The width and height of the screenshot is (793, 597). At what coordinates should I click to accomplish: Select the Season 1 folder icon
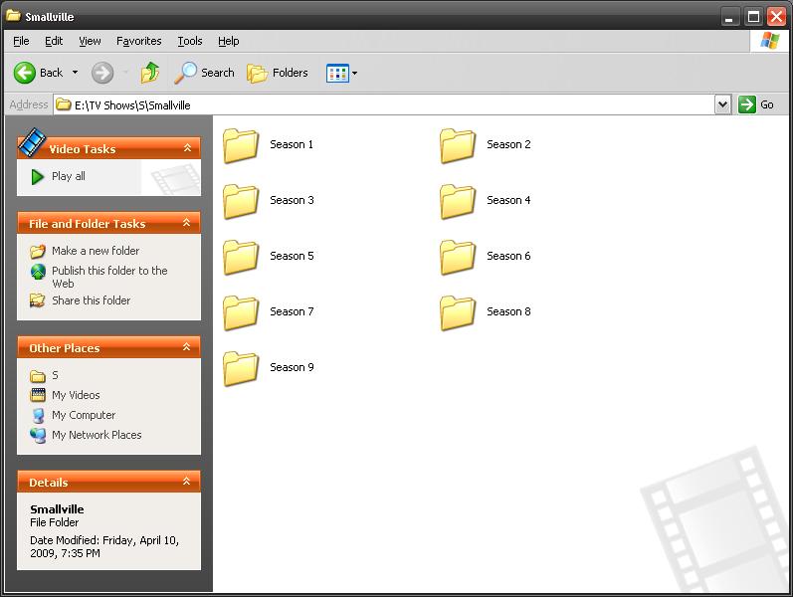click(x=241, y=145)
